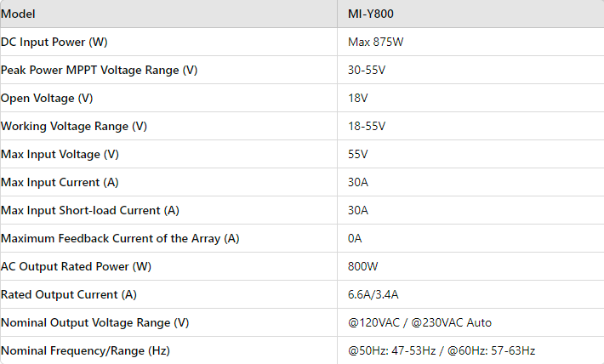Screen dimensions: 604x364
Task: Click Max Input Short-load Current label
Action: pyautogui.click(x=90, y=211)
